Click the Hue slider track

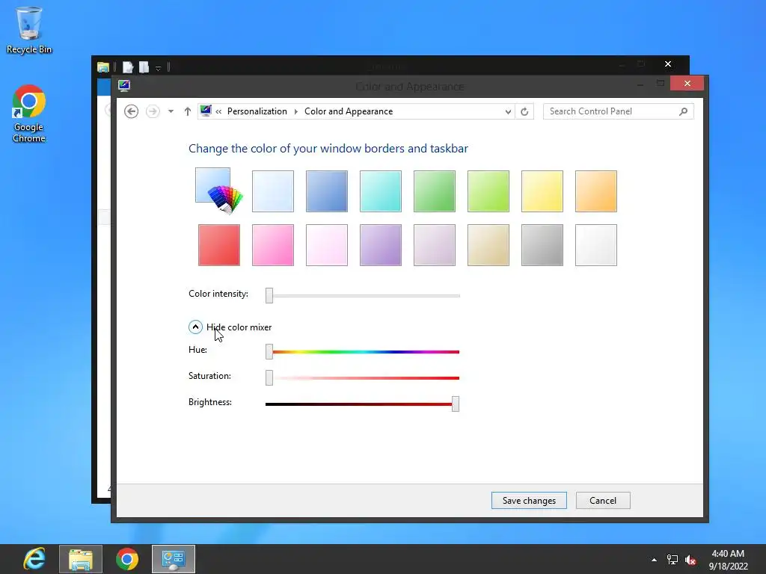(x=363, y=352)
